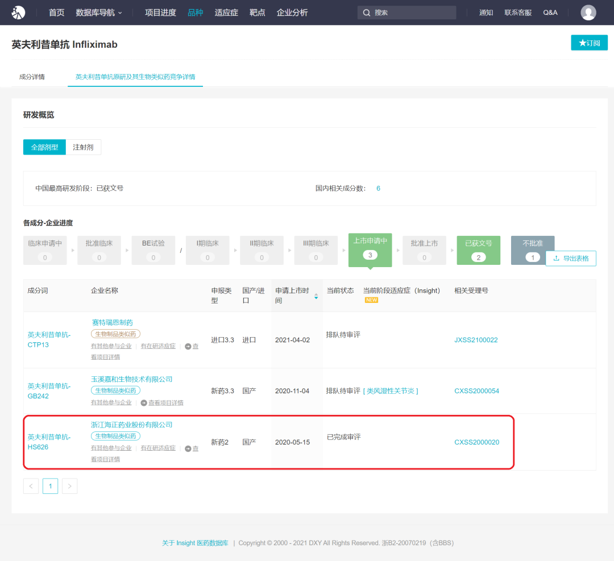Click the 查看项目详情 link in GB242 row
Image resolution: width=614 pixels, height=561 pixels.
[165, 403]
